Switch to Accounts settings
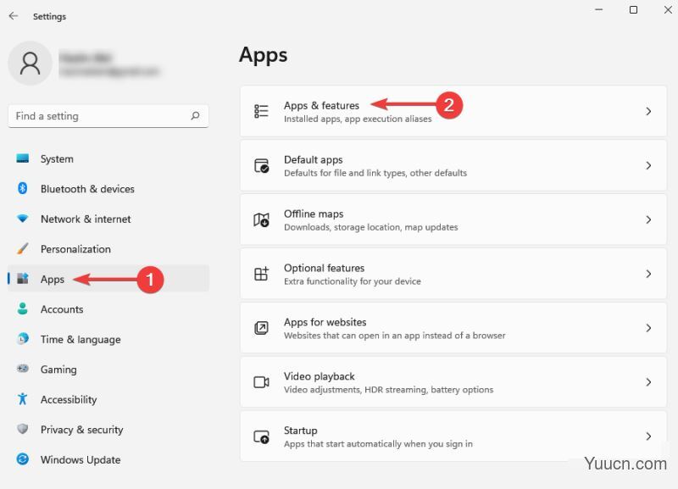678x489 pixels. point(108,308)
